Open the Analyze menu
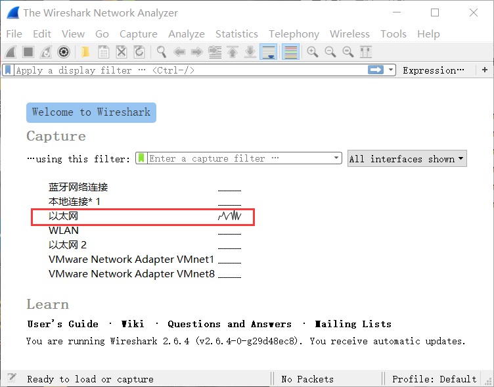This screenshot has width=494, height=387. (187, 34)
